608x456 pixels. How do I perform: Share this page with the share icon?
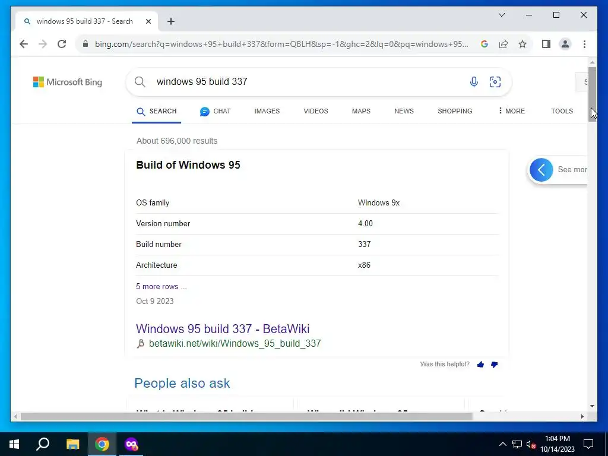coord(503,44)
